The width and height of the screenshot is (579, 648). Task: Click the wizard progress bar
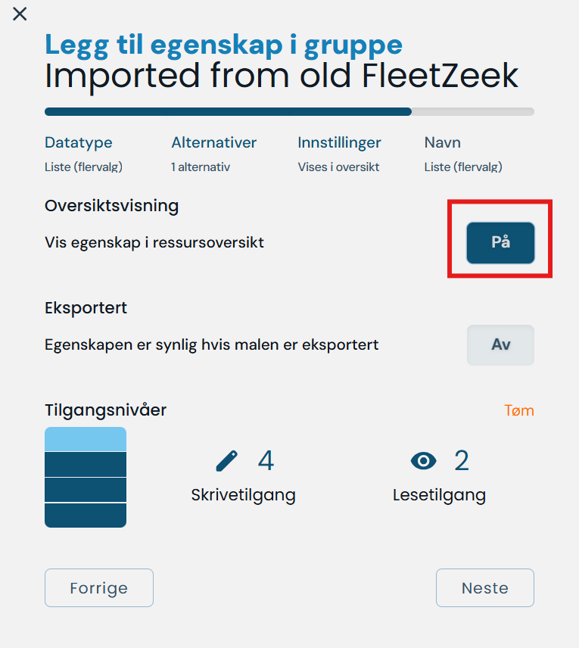(x=289, y=111)
